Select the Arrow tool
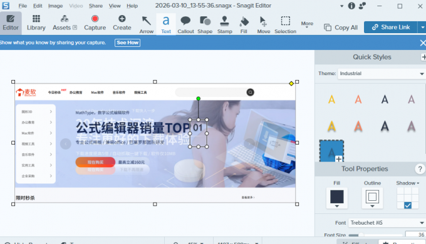 (x=147, y=24)
